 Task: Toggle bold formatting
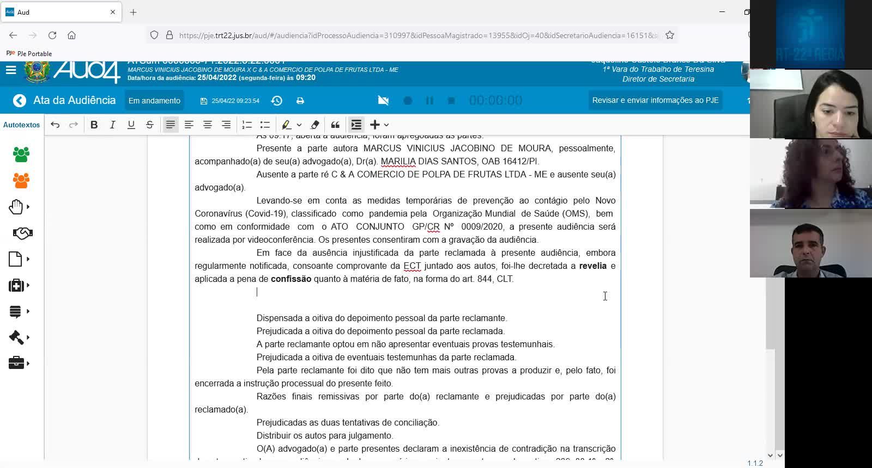(x=94, y=125)
